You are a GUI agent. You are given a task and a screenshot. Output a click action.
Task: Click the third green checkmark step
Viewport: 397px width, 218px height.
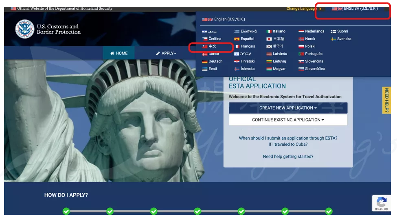click(x=154, y=211)
